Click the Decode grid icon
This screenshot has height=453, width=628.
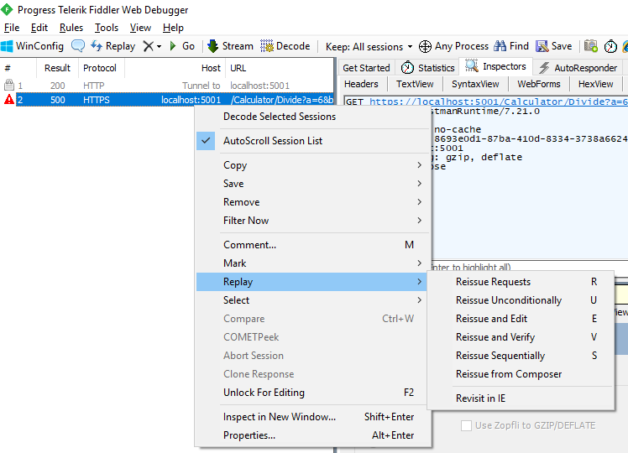click(x=267, y=46)
